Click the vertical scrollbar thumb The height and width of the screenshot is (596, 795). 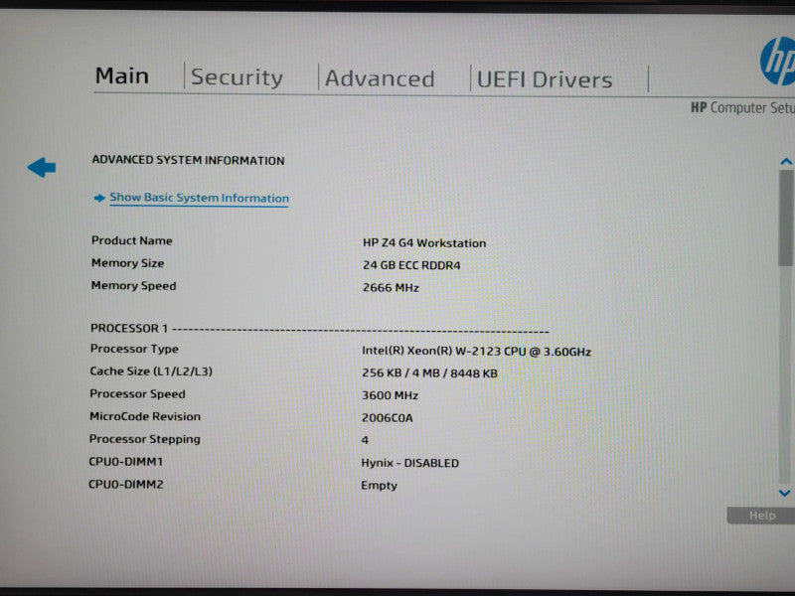coord(786,218)
